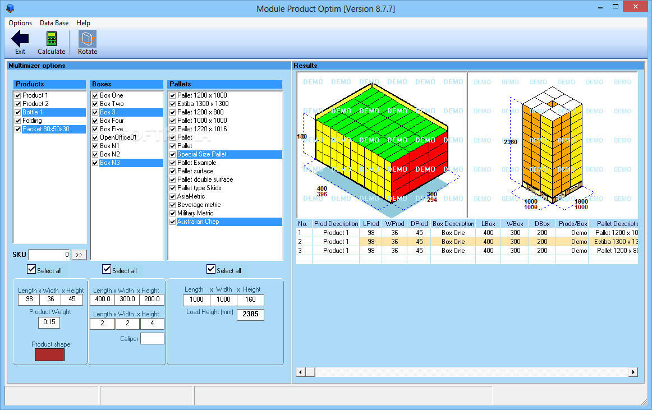Toggle Select all under Pallets list
The width and height of the screenshot is (652, 410).
point(212,269)
